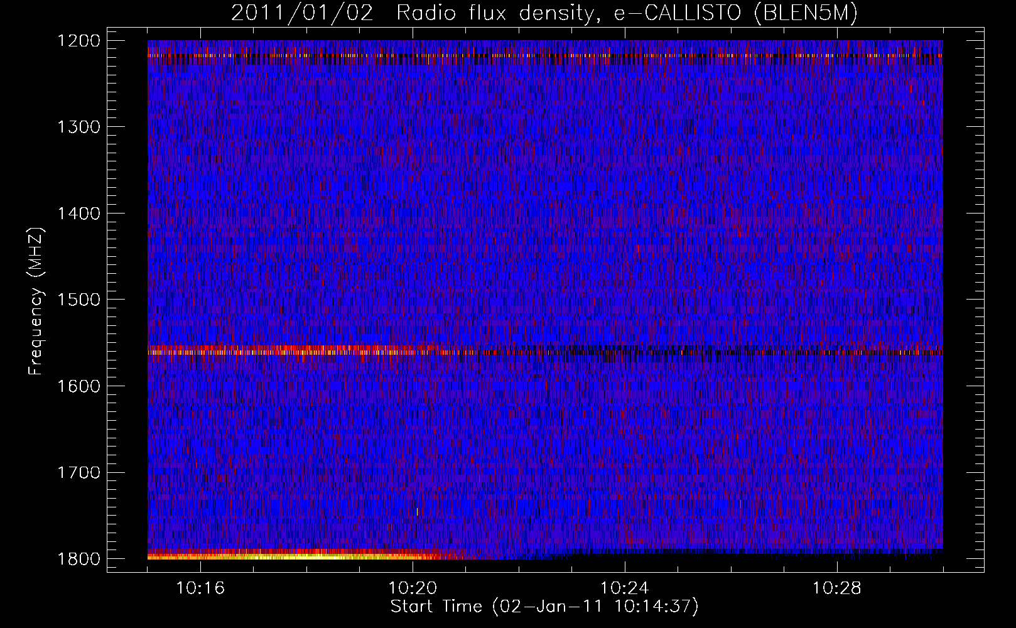Select the 1300 frequency axis label
Image resolution: width=1016 pixels, height=628 pixels.
pos(78,127)
